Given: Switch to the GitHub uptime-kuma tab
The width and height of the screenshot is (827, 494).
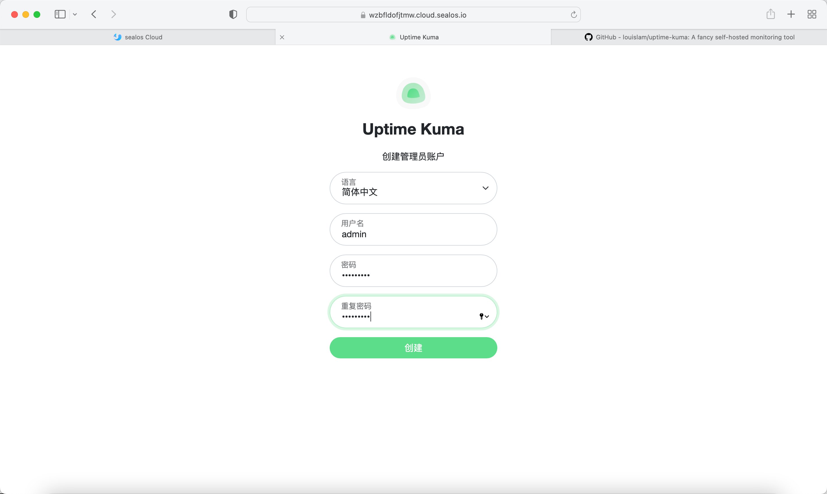Looking at the screenshot, I should 689,37.
